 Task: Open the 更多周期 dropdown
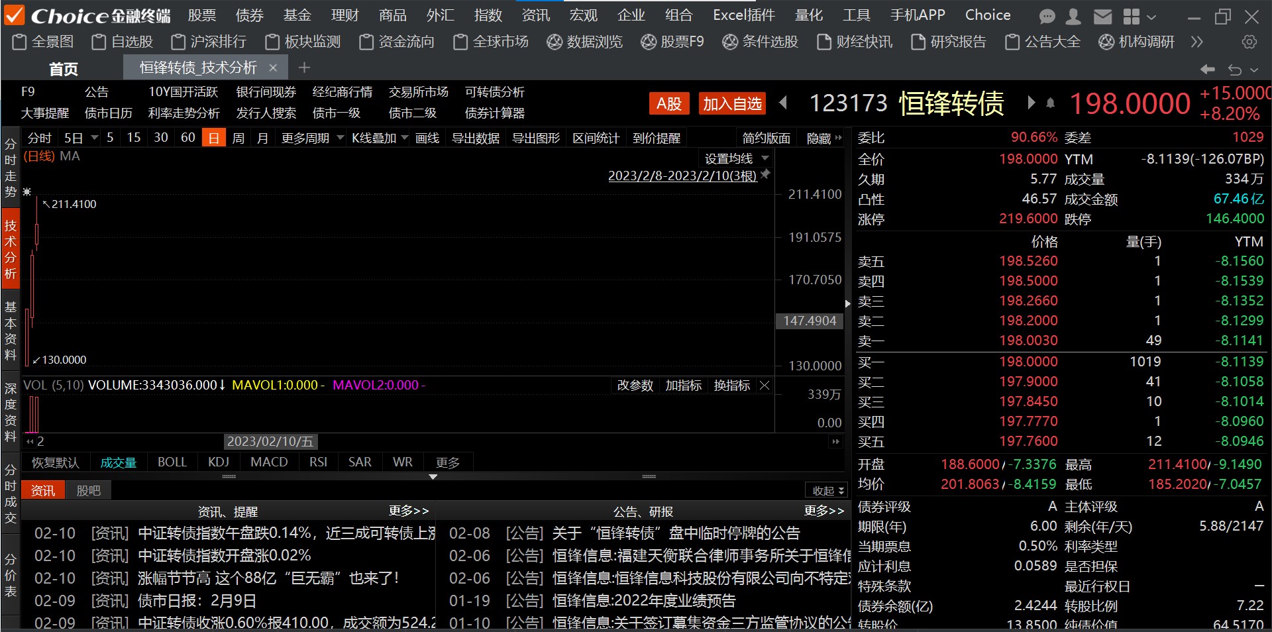312,138
